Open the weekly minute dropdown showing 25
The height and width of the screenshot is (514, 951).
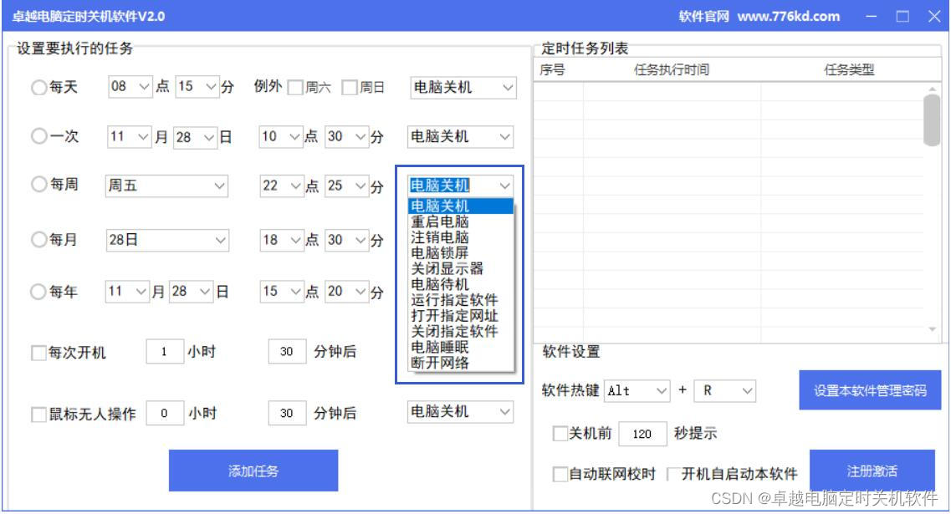click(x=347, y=186)
